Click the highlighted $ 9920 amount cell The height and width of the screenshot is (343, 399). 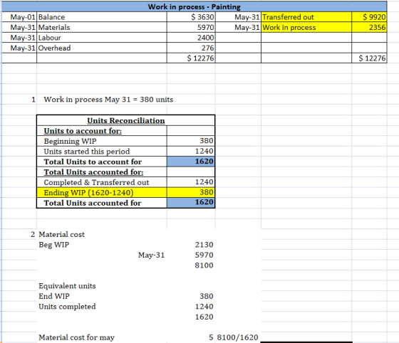[x=369, y=17]
